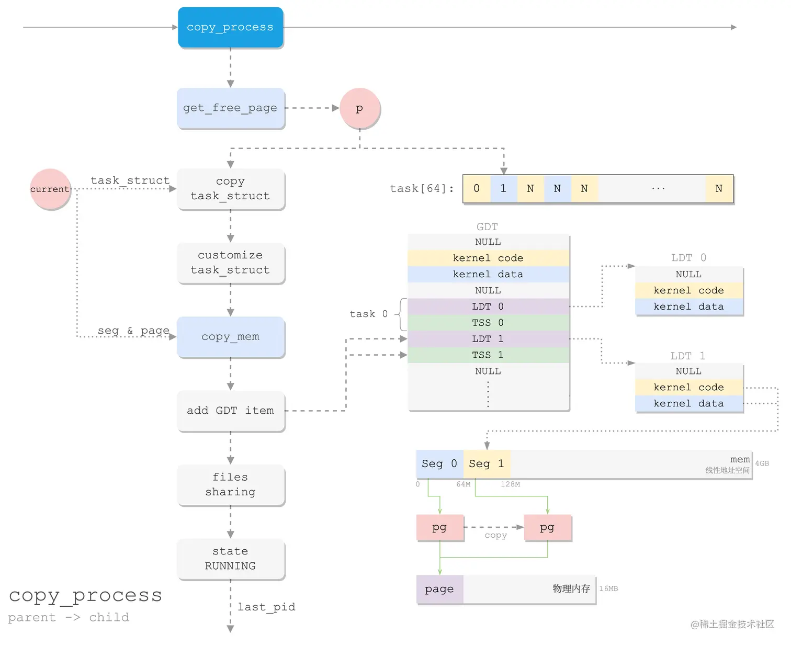Viewport: 791px width, 646px height.
Task: Click the Seg 1 block
Action: point(487,464)
